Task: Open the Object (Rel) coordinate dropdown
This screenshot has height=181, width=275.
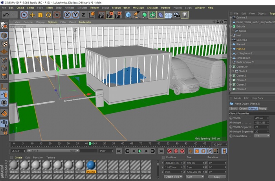Action: (x=172, y=177)
